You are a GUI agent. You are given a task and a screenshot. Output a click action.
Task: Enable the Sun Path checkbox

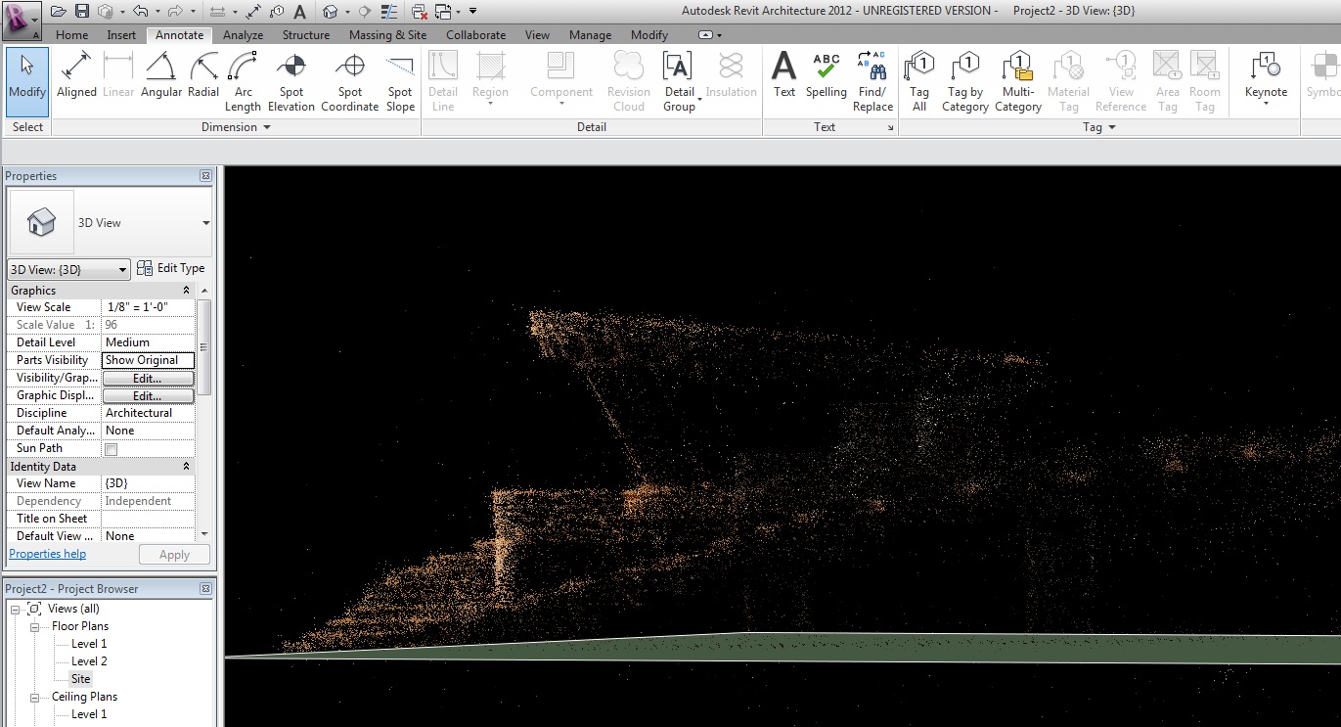[x=112, y=449]
